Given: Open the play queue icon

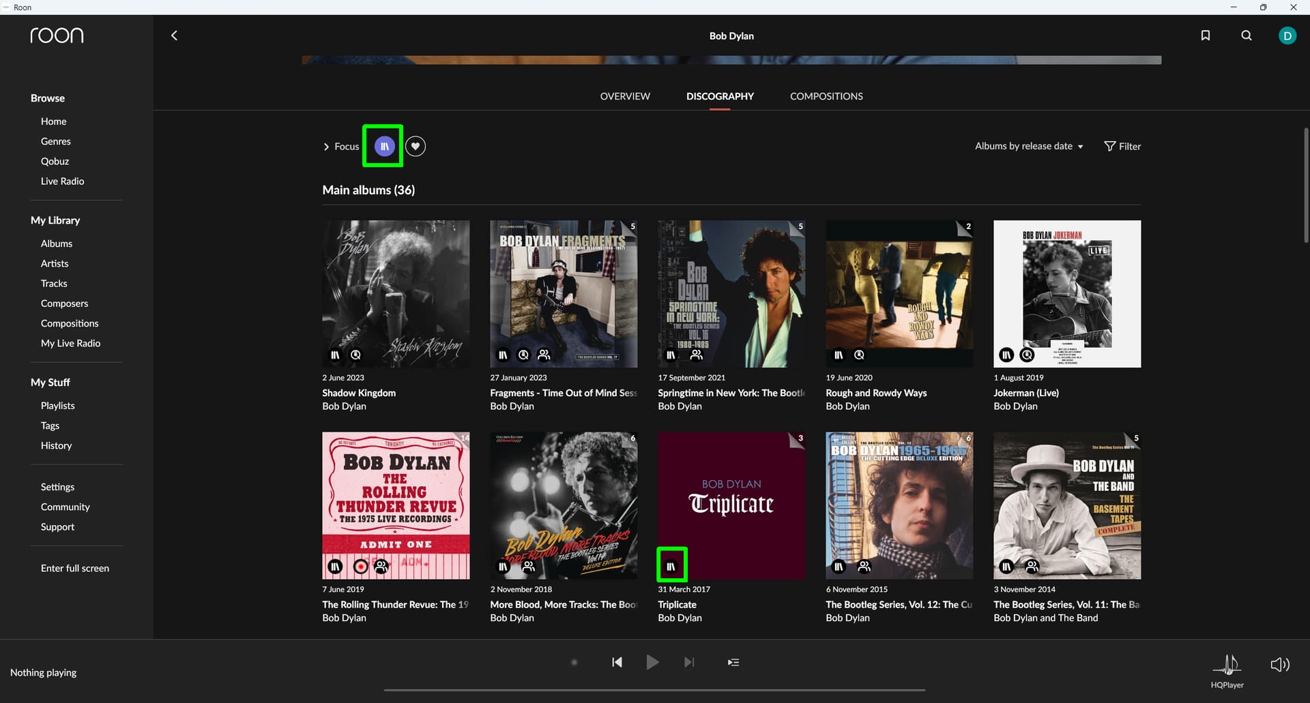Looking at the screenshot, I should click(733, 662).
